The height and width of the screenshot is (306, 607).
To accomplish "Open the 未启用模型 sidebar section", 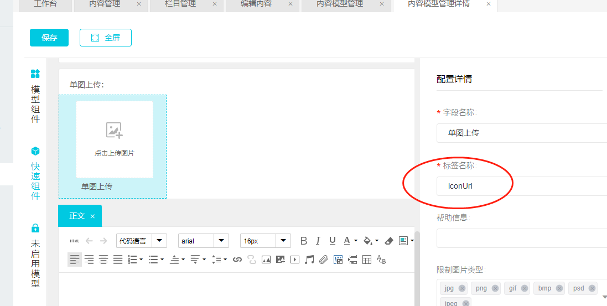I will coord(35,256).
